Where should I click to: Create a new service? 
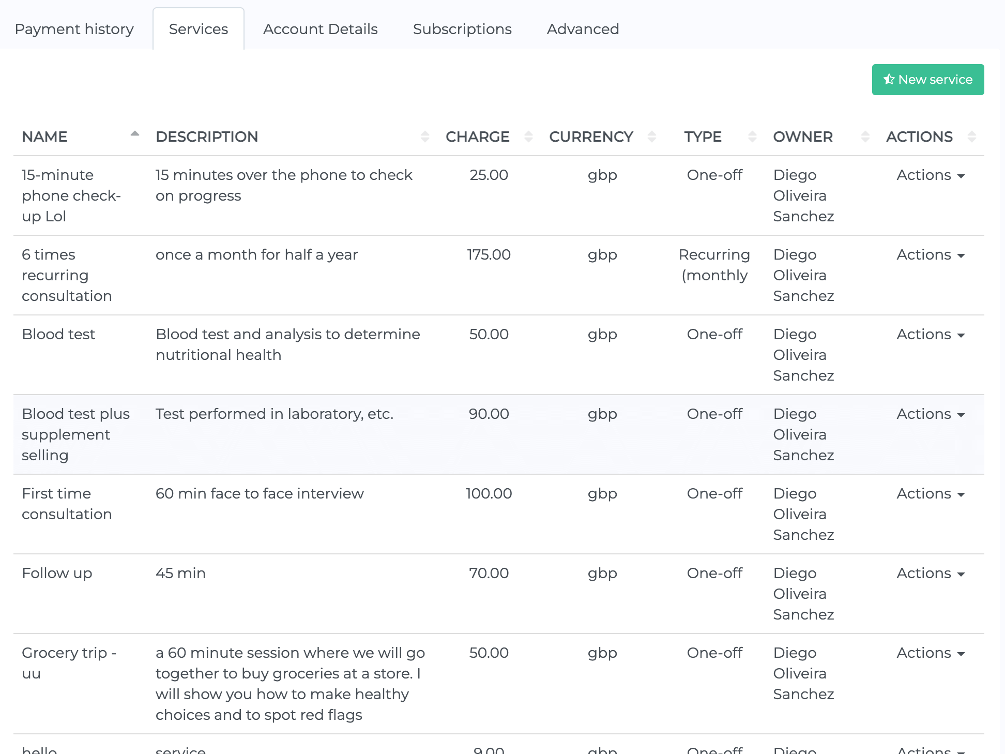[927, 79]
